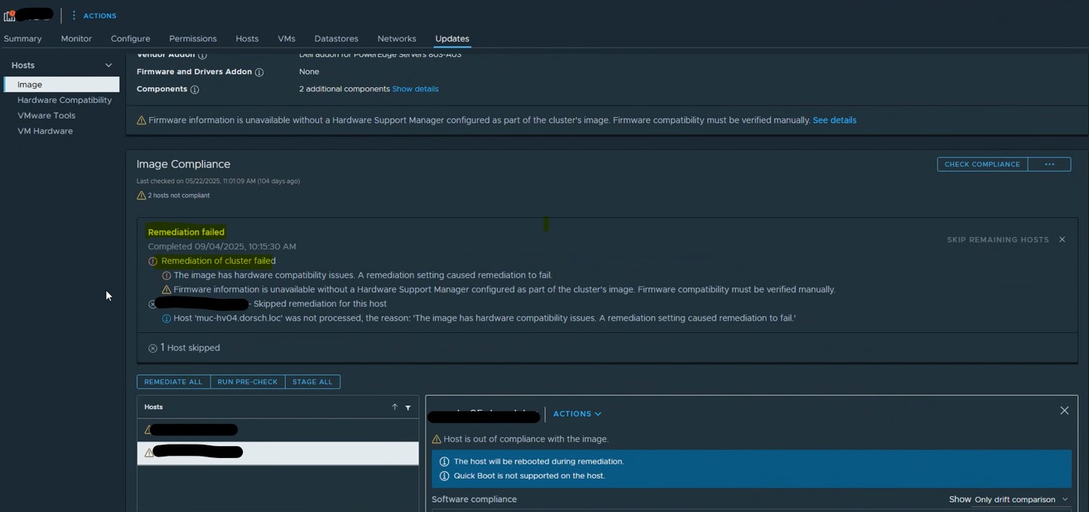Click SKIP REMAINING HOSTS
Screen dimensions: 1089x512
pyautogui.click(x=998, y=239)
